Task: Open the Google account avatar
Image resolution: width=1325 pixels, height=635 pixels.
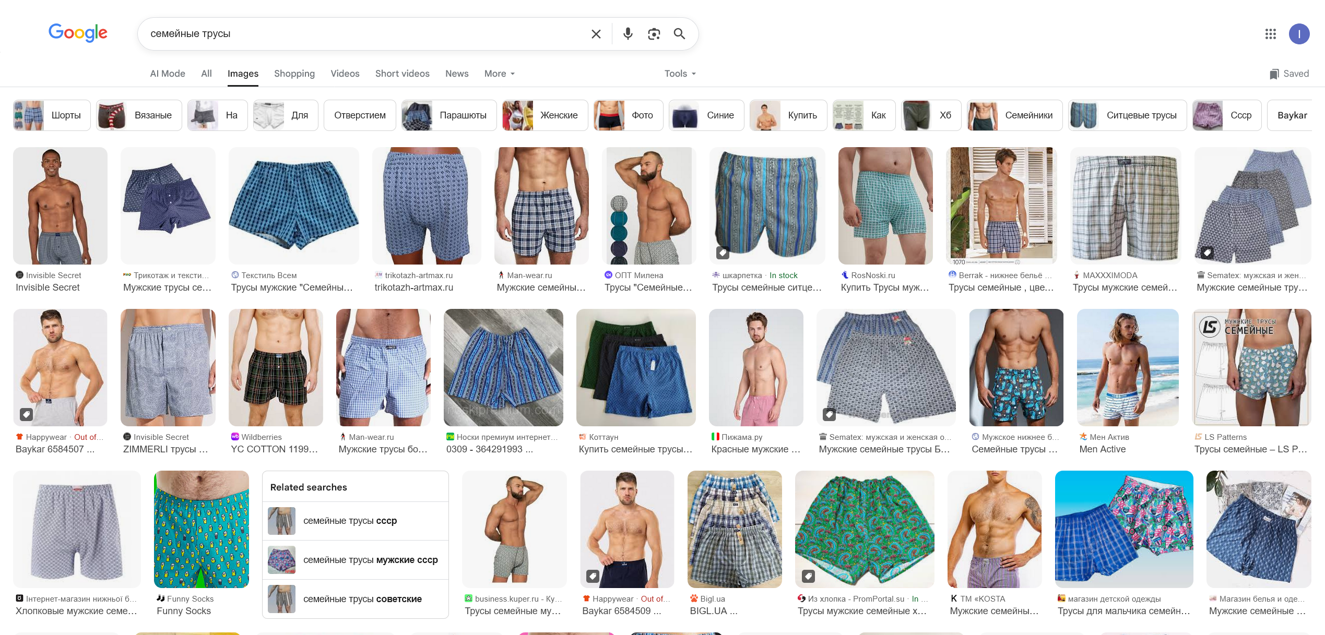Action: (x=1299, y=34)
